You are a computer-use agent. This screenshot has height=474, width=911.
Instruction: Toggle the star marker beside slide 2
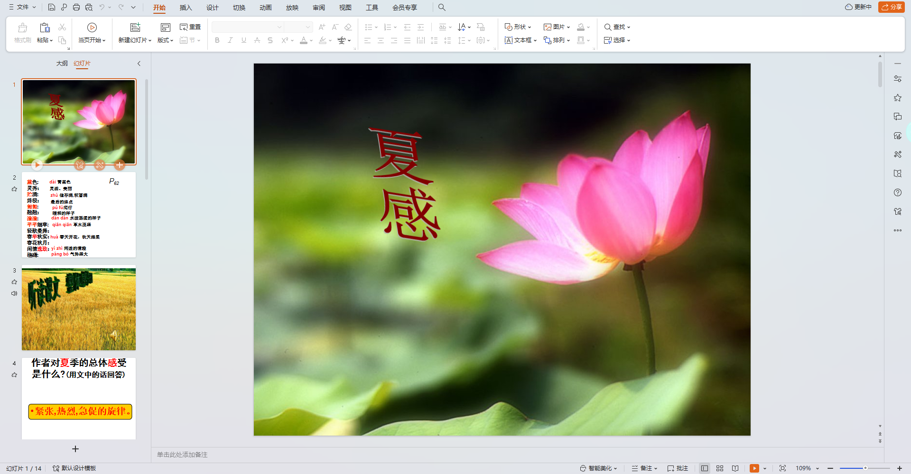[x=14, y=189]
